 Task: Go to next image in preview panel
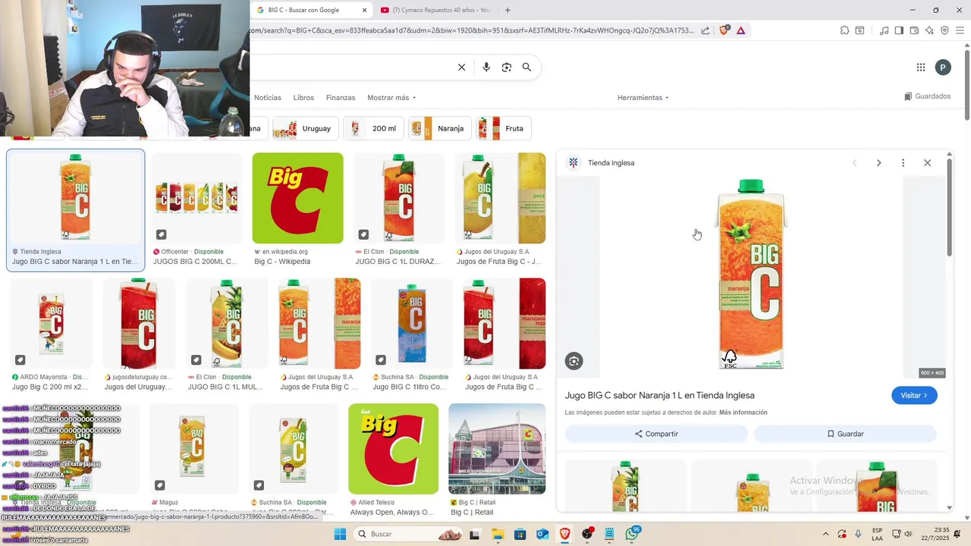878,163
